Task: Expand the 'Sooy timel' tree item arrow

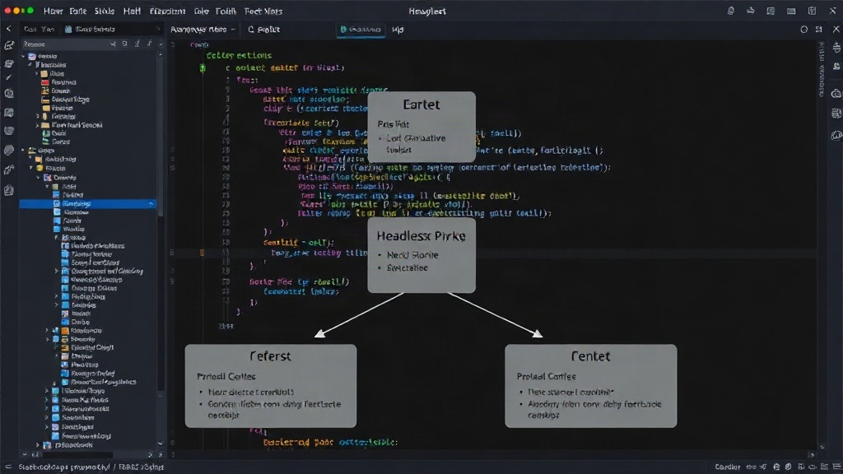Action: [x=57, y=272]
